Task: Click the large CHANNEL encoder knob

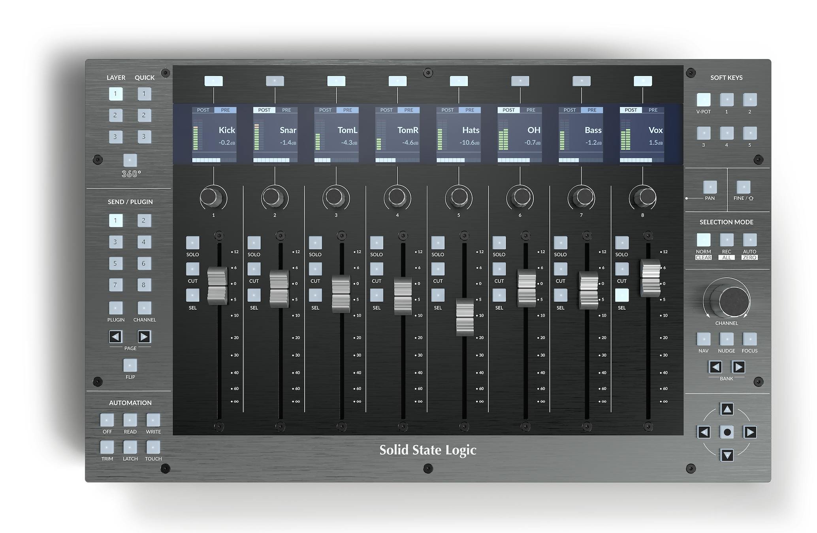Action: tap(731, 301)
